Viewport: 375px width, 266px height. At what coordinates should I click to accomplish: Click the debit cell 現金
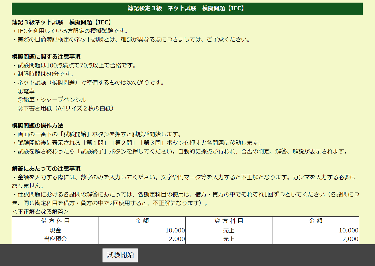pyautogui.click(x=55, y=230)
